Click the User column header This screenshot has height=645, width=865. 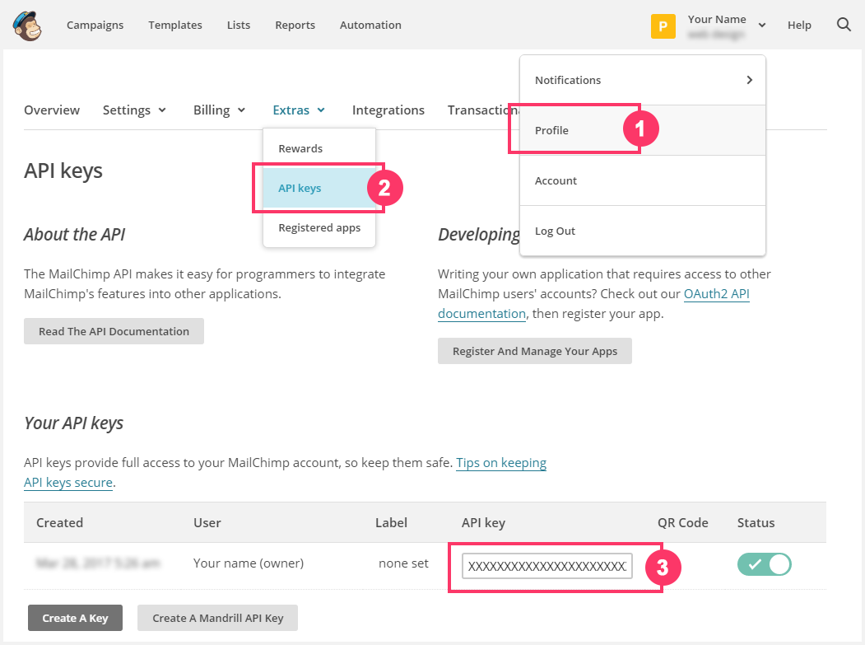pyautogui.click(x=207, y=522)
